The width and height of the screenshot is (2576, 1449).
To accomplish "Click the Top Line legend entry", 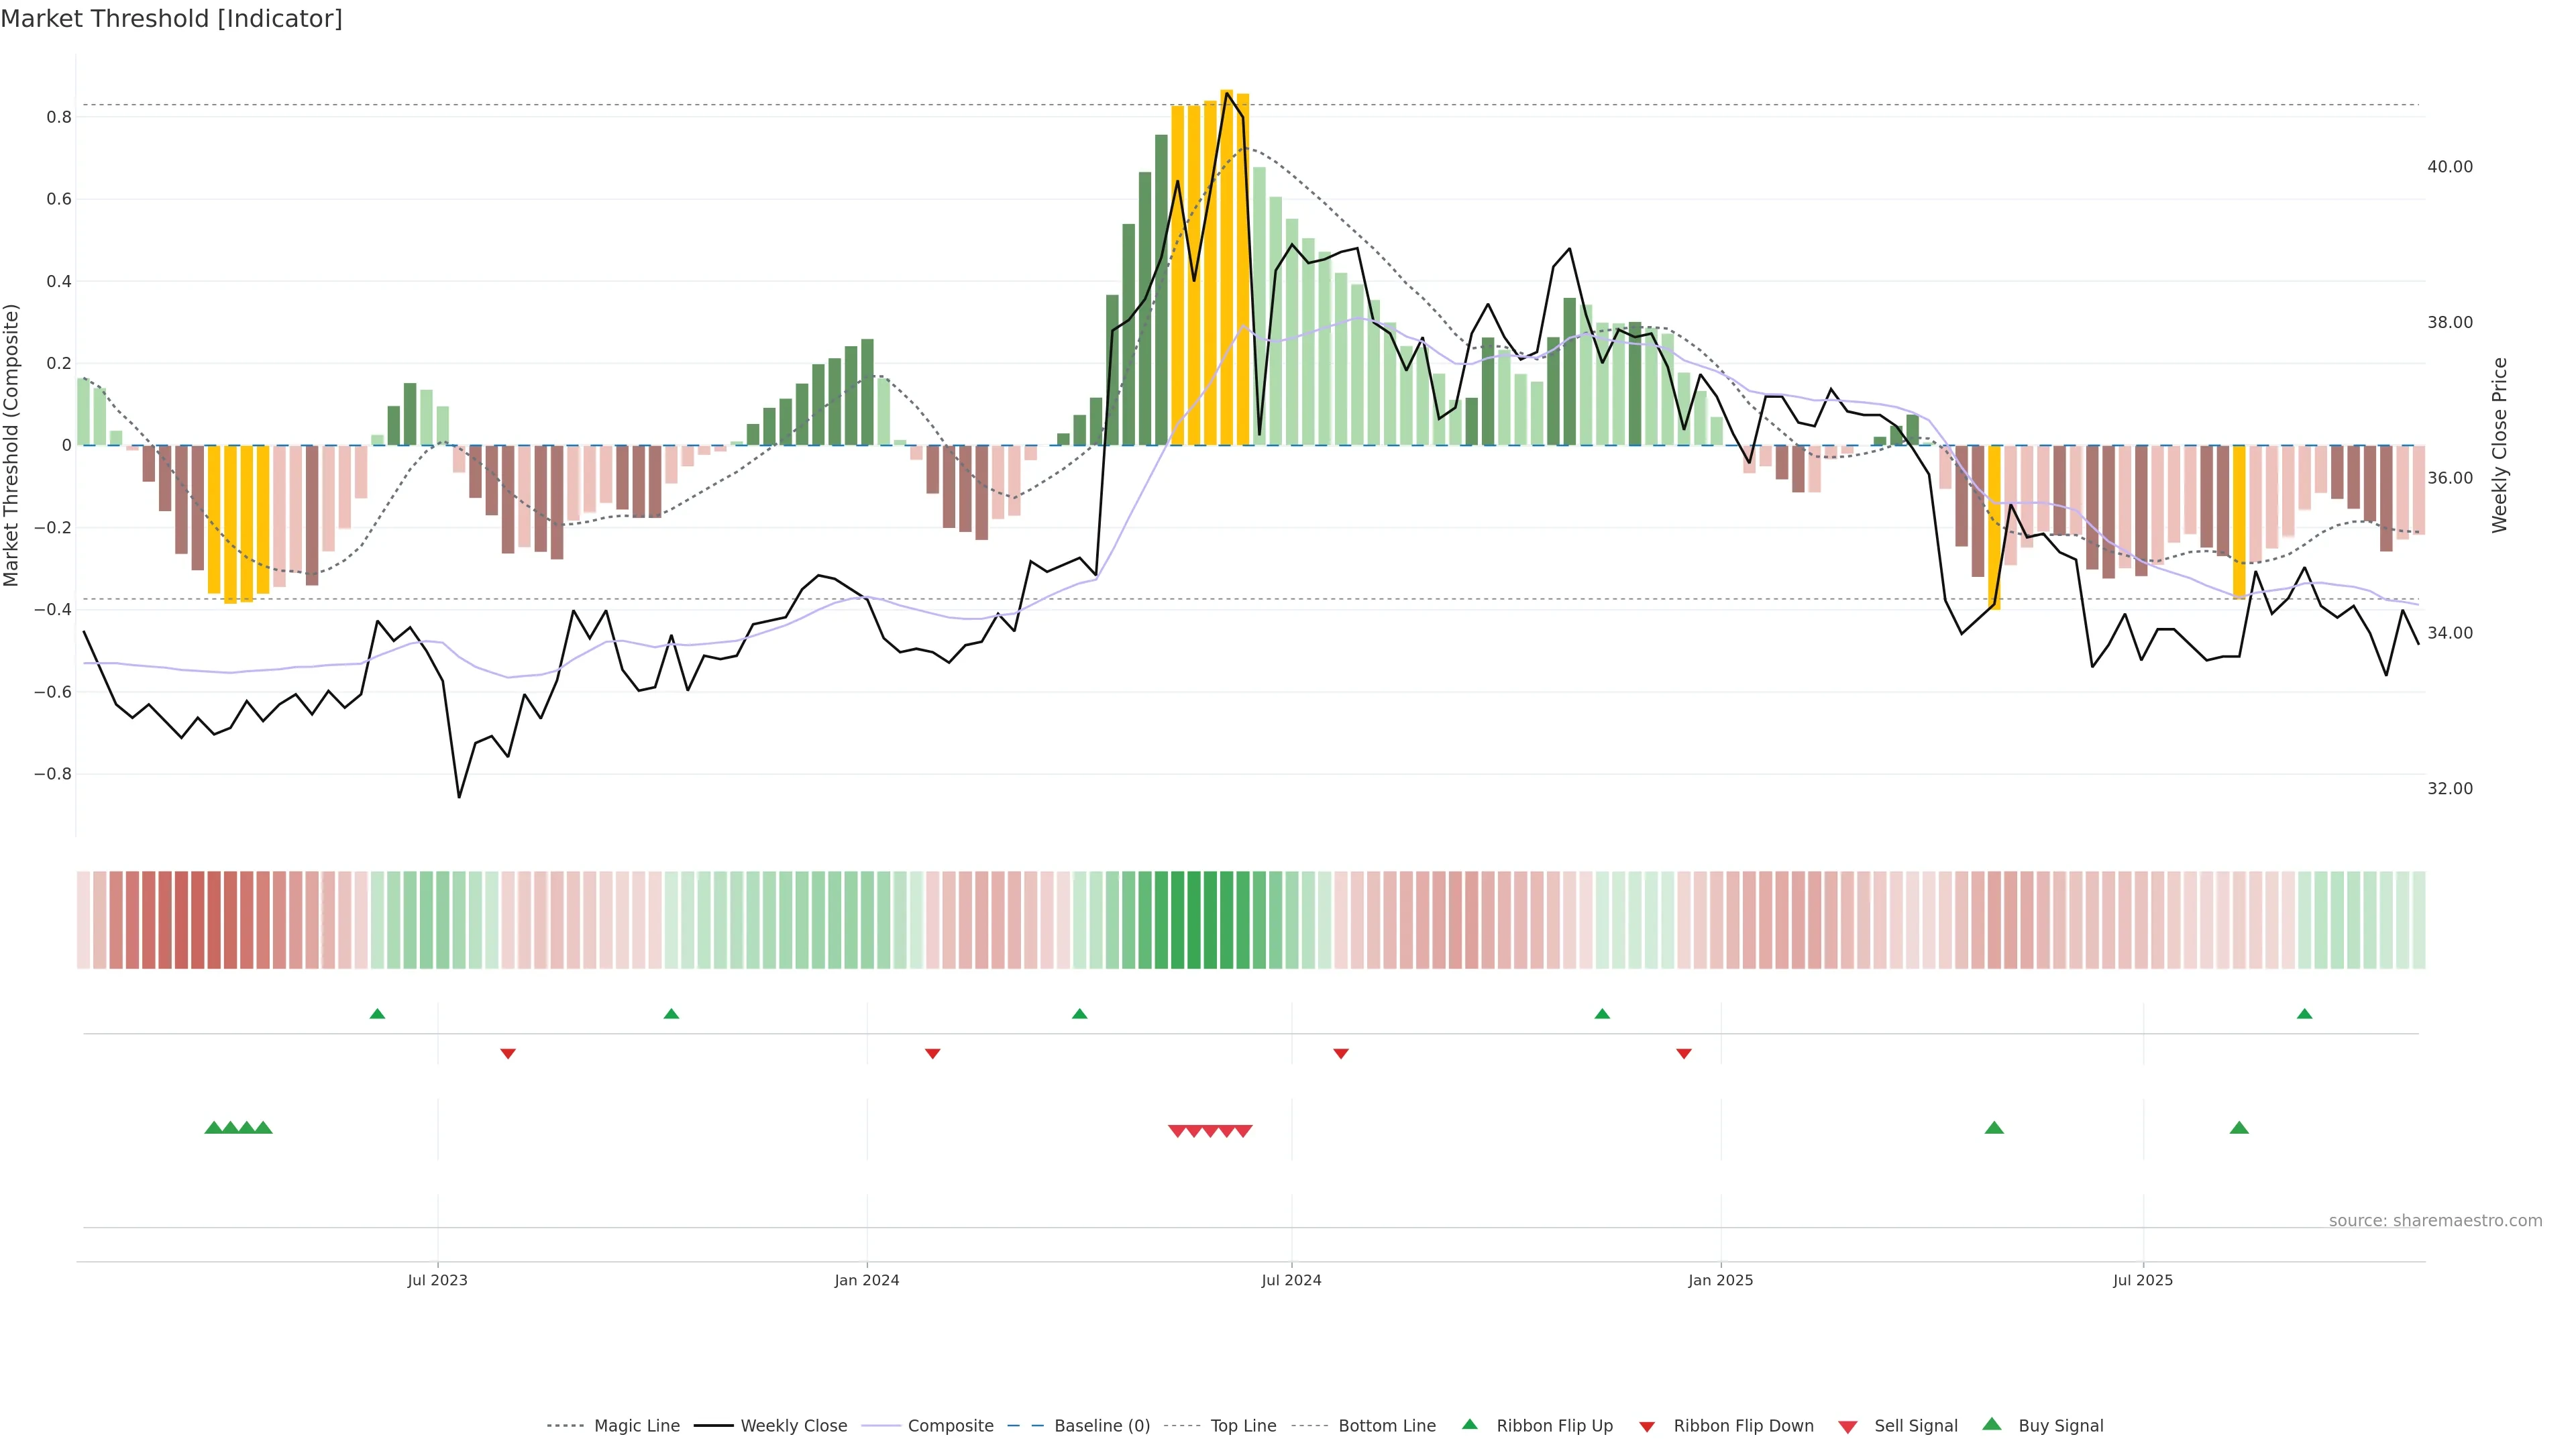I will coord(1243,1426).
